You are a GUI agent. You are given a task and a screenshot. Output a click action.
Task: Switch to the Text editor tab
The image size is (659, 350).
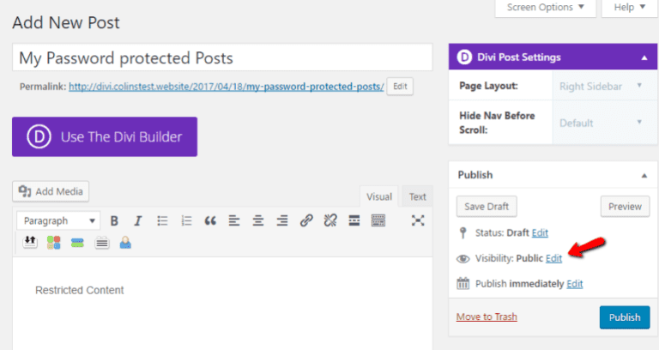point(418,196)
